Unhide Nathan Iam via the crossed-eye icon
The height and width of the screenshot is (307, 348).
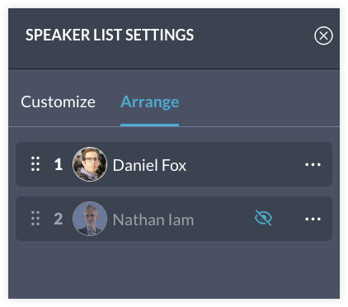click(263, 218)
